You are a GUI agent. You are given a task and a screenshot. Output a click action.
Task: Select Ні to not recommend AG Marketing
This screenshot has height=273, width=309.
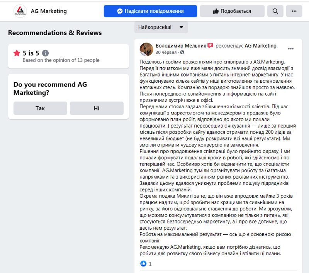[96, 109]
